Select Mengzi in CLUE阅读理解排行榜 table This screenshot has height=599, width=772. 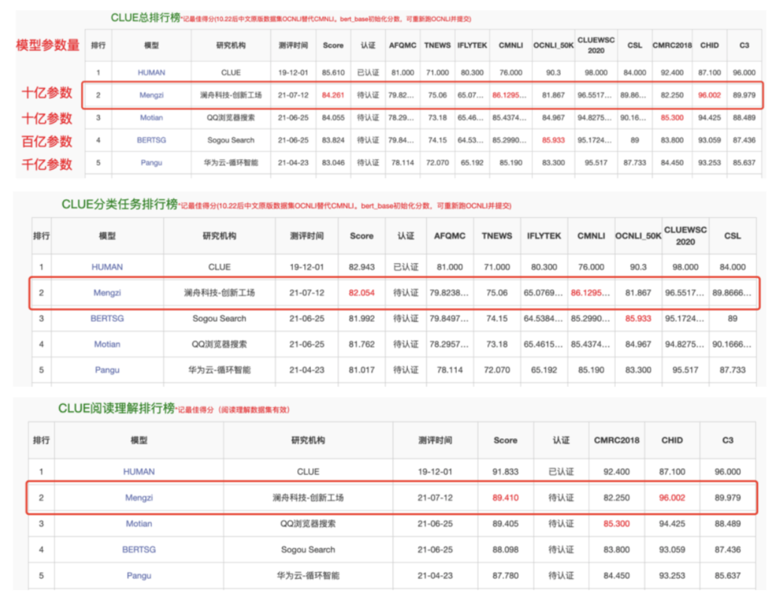coord(139,497)
